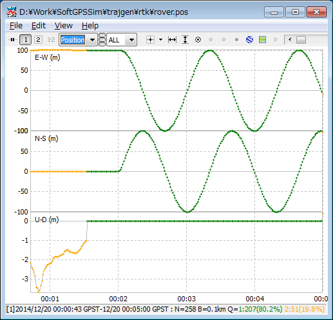
Task: Toggle the 1-2 difference solution button
Action: (52, 40)
